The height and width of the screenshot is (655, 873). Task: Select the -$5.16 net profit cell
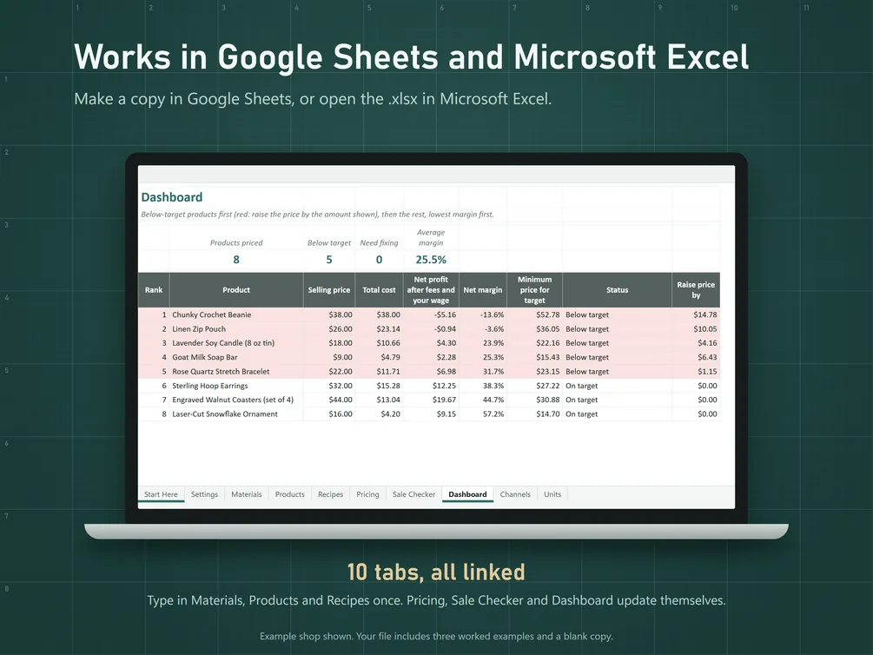[x=431, y=314]
